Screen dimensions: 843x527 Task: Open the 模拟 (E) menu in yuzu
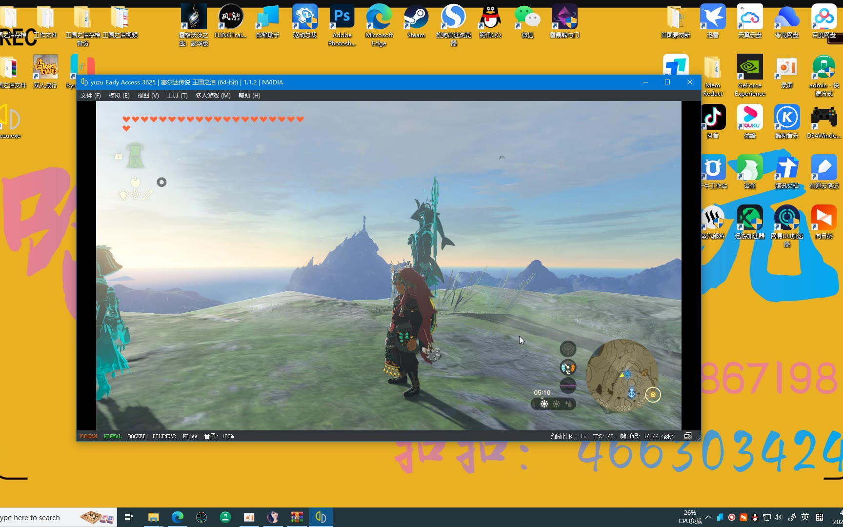119,96
